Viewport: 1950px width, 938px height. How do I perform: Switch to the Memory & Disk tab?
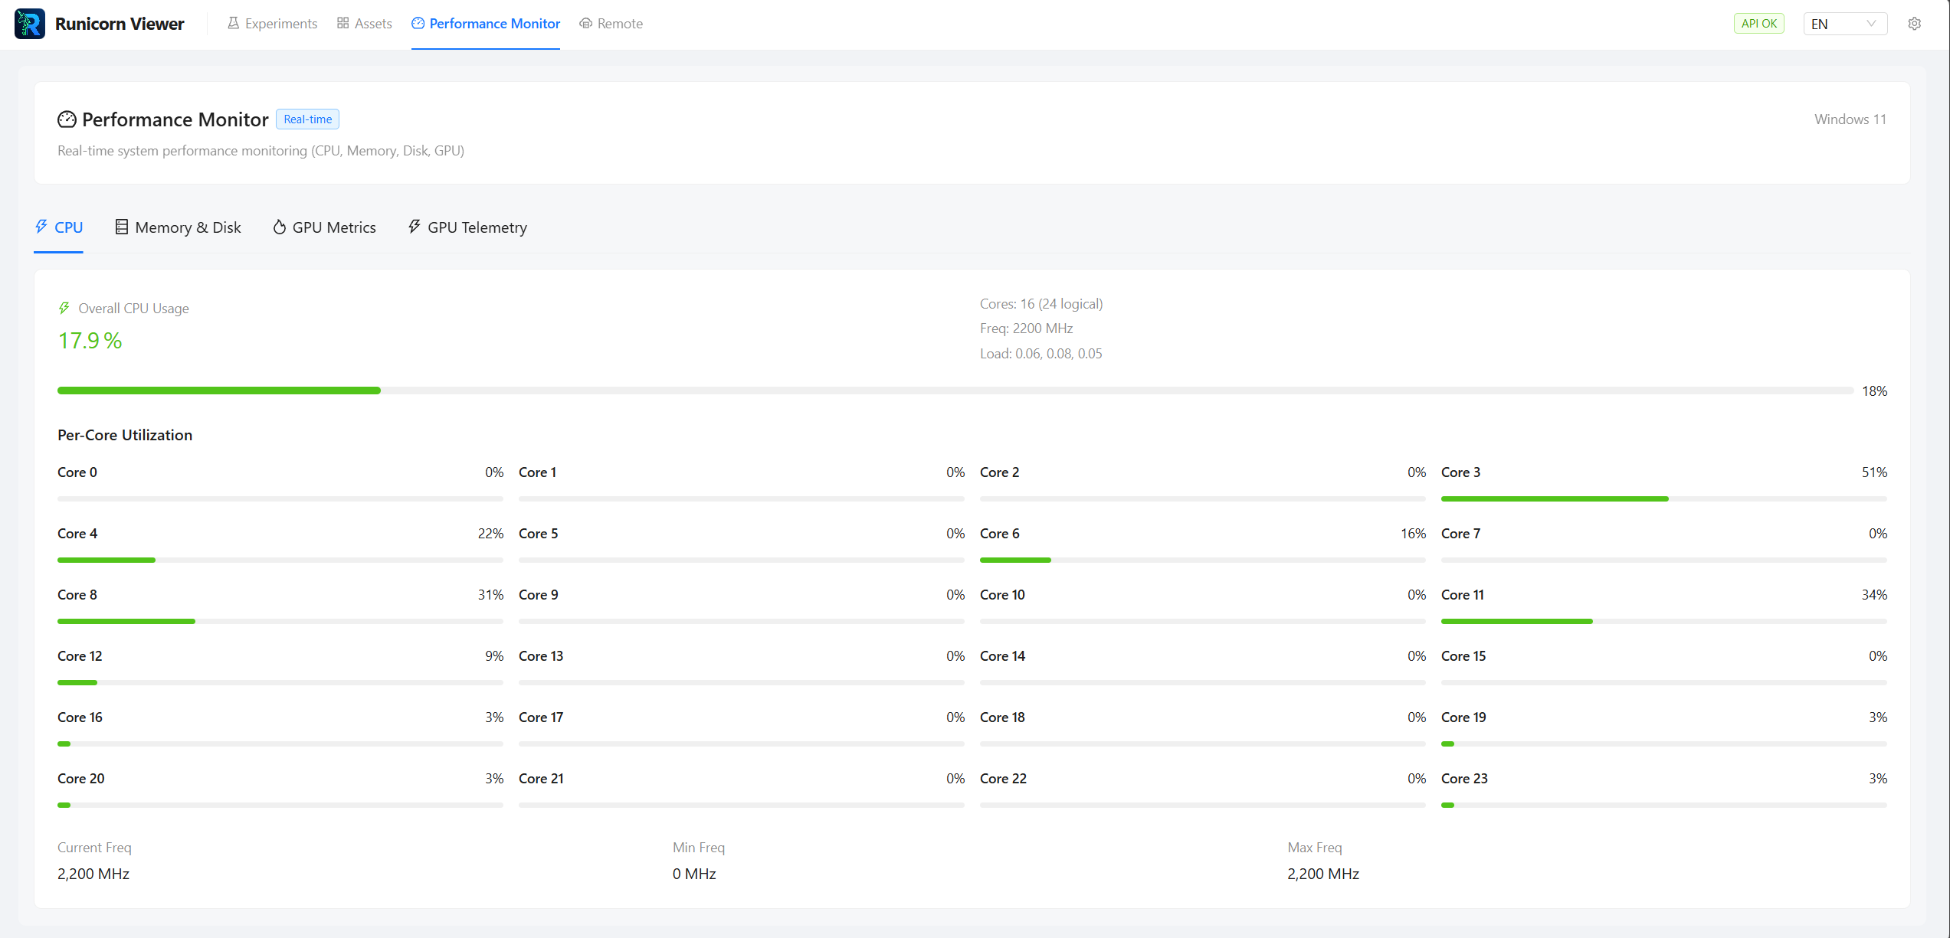click(x=188, y=227)
